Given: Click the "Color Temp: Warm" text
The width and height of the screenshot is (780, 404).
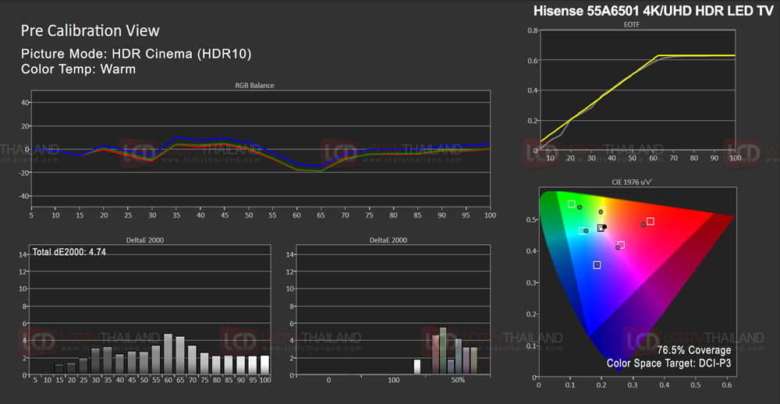Looking at the screenshot, I should [x=79, y=69].
